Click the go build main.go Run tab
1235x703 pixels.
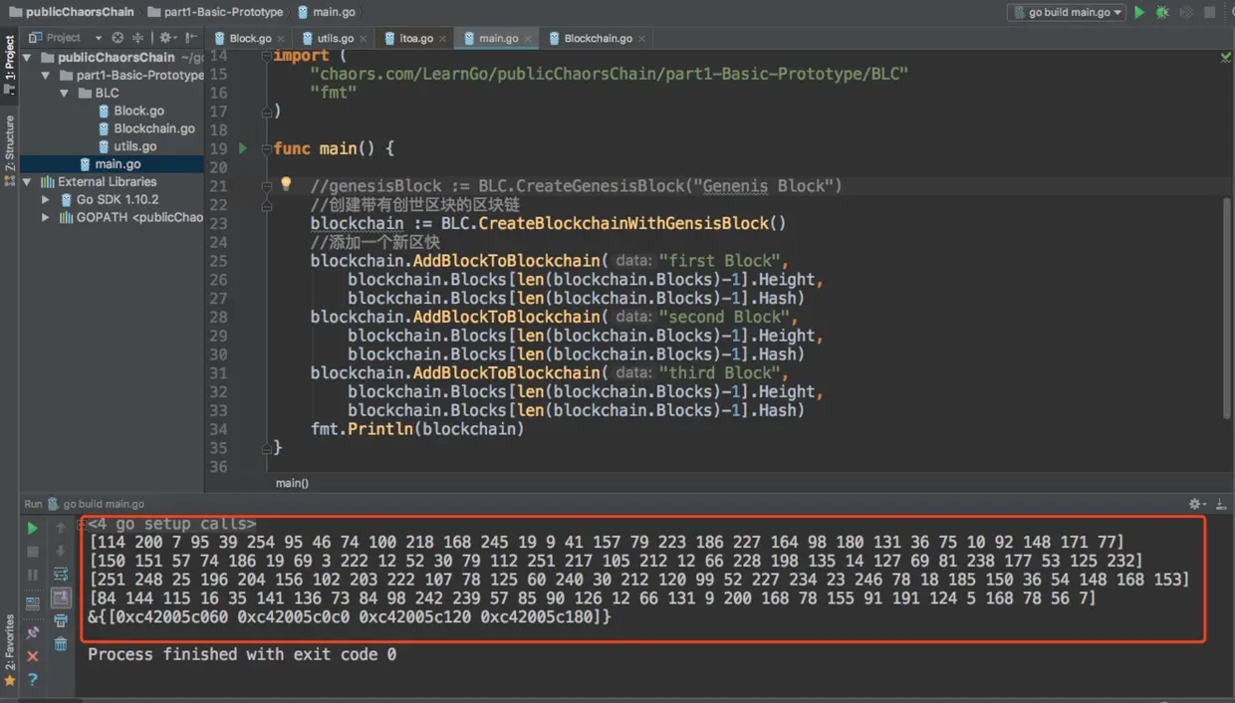96,505
